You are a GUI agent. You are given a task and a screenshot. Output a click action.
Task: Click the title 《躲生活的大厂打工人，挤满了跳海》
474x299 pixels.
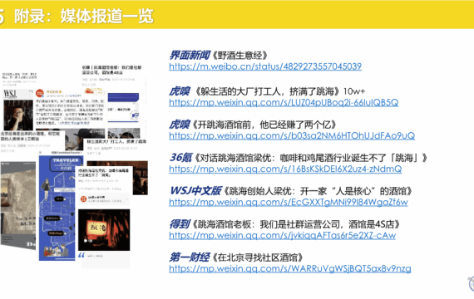[x=267, y=91]
